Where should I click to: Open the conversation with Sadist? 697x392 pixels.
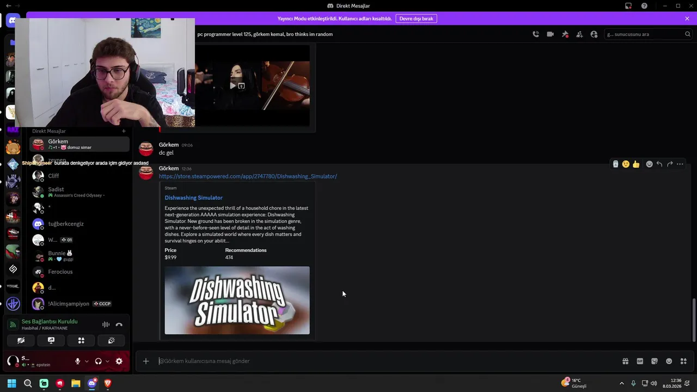click(80, 192)
